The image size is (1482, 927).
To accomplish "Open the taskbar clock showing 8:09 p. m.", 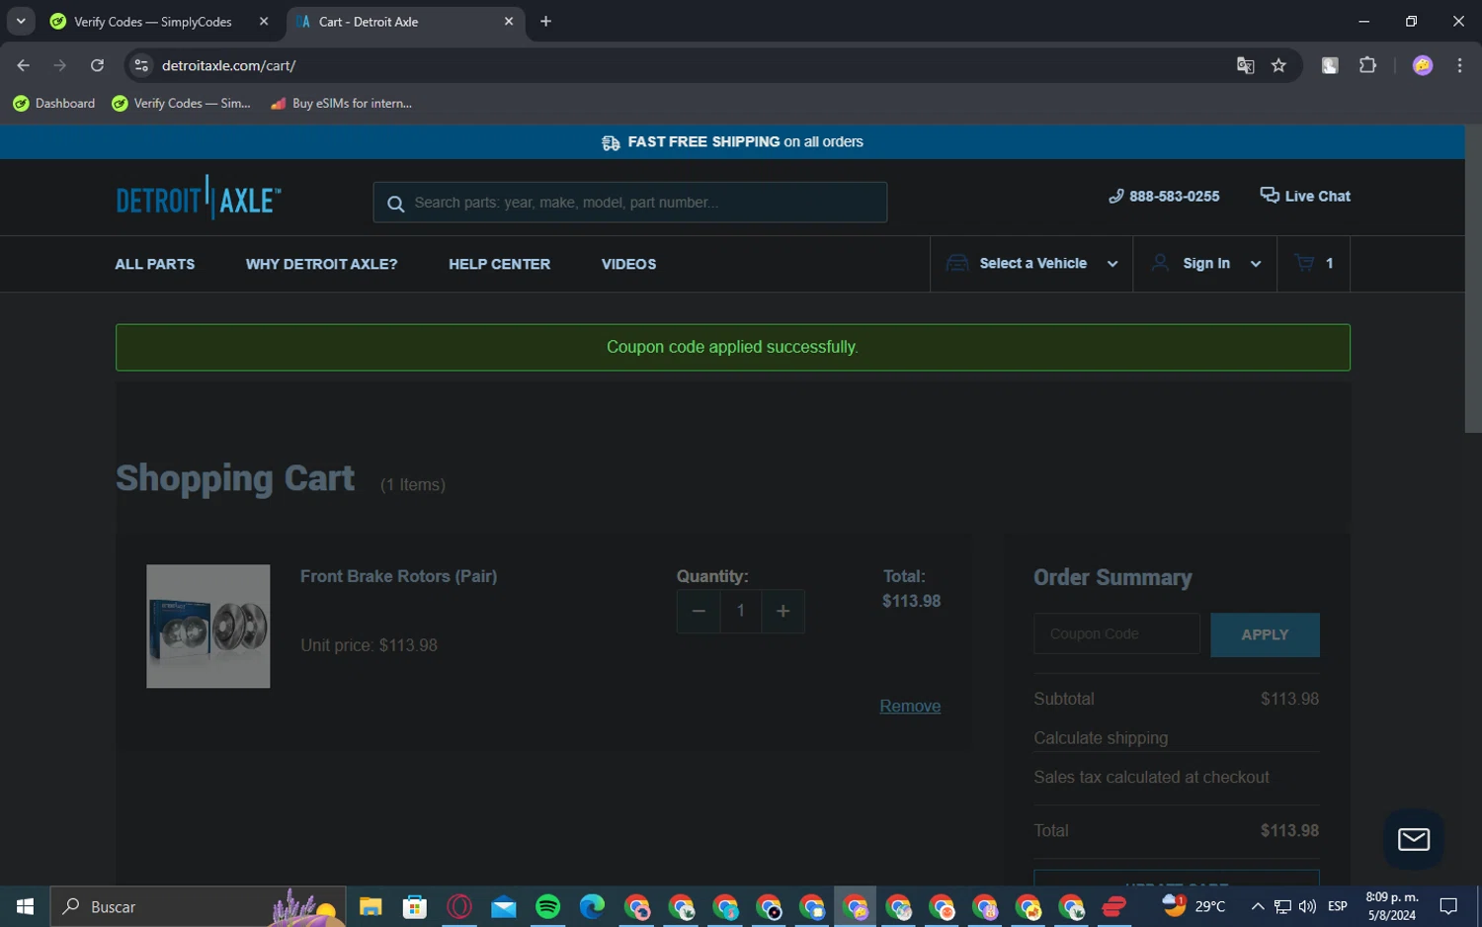I will coord(1392,906).
